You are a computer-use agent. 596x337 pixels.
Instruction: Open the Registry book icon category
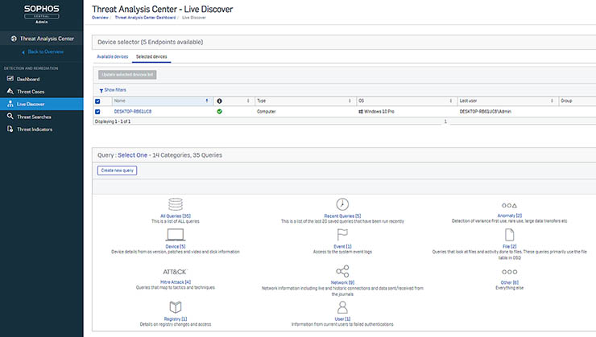[176, 306]
